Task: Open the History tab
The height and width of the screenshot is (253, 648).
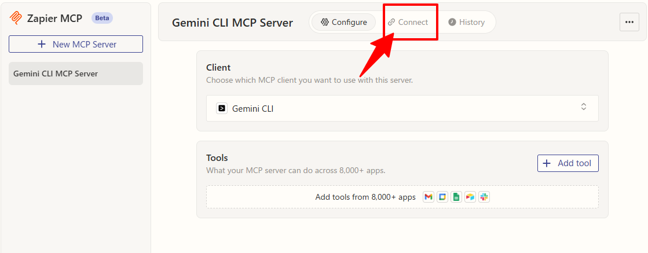Action: click(467, 23)
